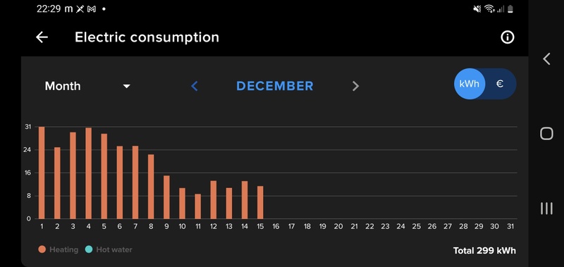This screenshot has height=267, width=564.
Task: Advance to the next month with the grey chevron
Action: click(355, 86)
